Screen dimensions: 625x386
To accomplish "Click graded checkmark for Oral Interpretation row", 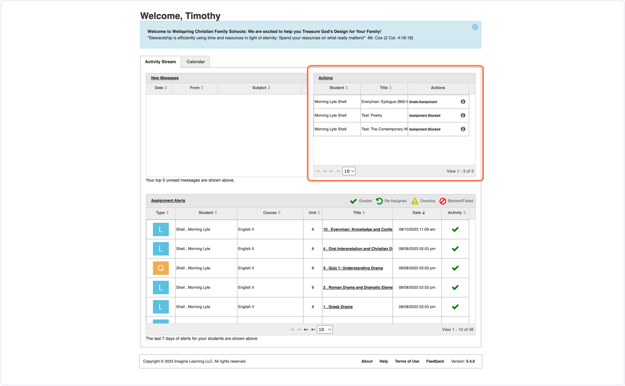I will tap(455, 248).
